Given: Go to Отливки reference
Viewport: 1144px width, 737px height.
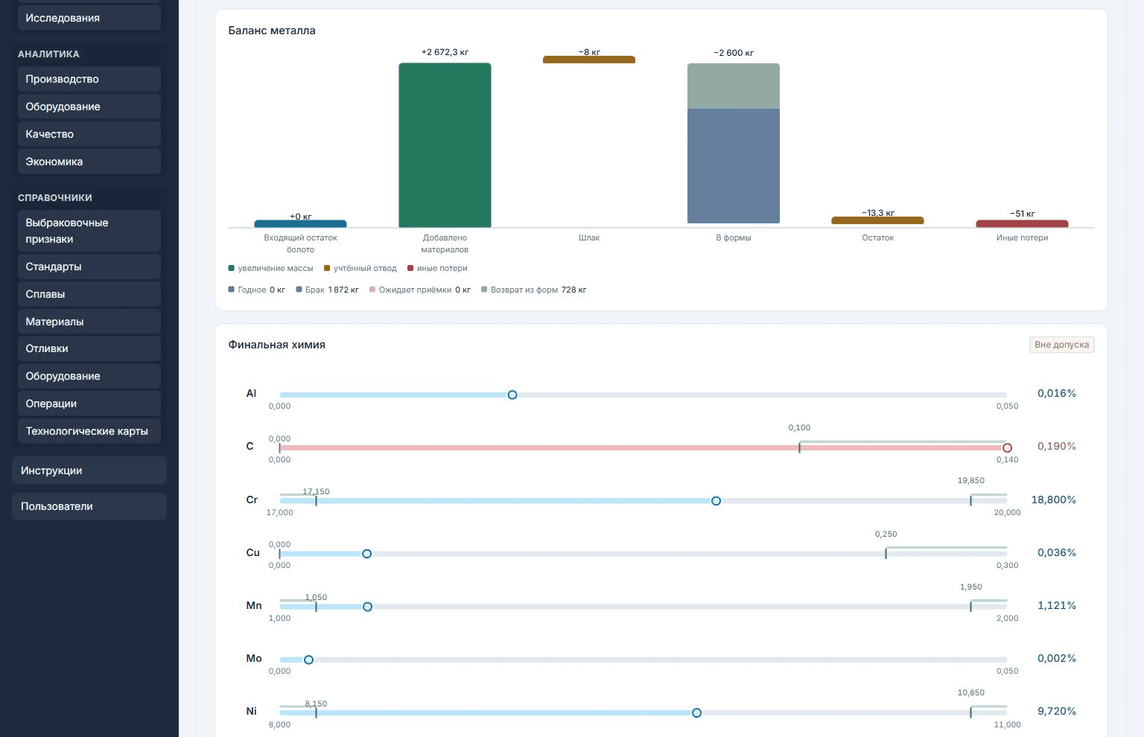Looking at the screenshot, I should pyautogui.click(x=89, y=348).
